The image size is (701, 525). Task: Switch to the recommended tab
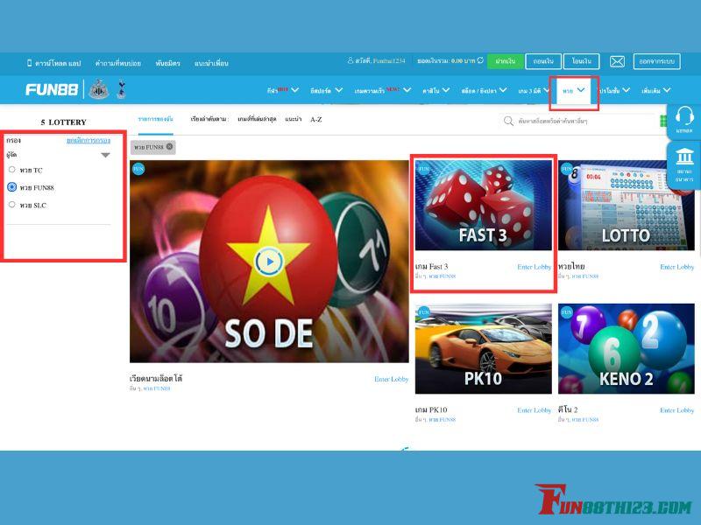tap(294, 119)
